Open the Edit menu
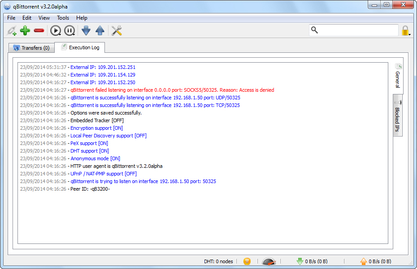Screen dimensions: 417x269 [27, 18]
